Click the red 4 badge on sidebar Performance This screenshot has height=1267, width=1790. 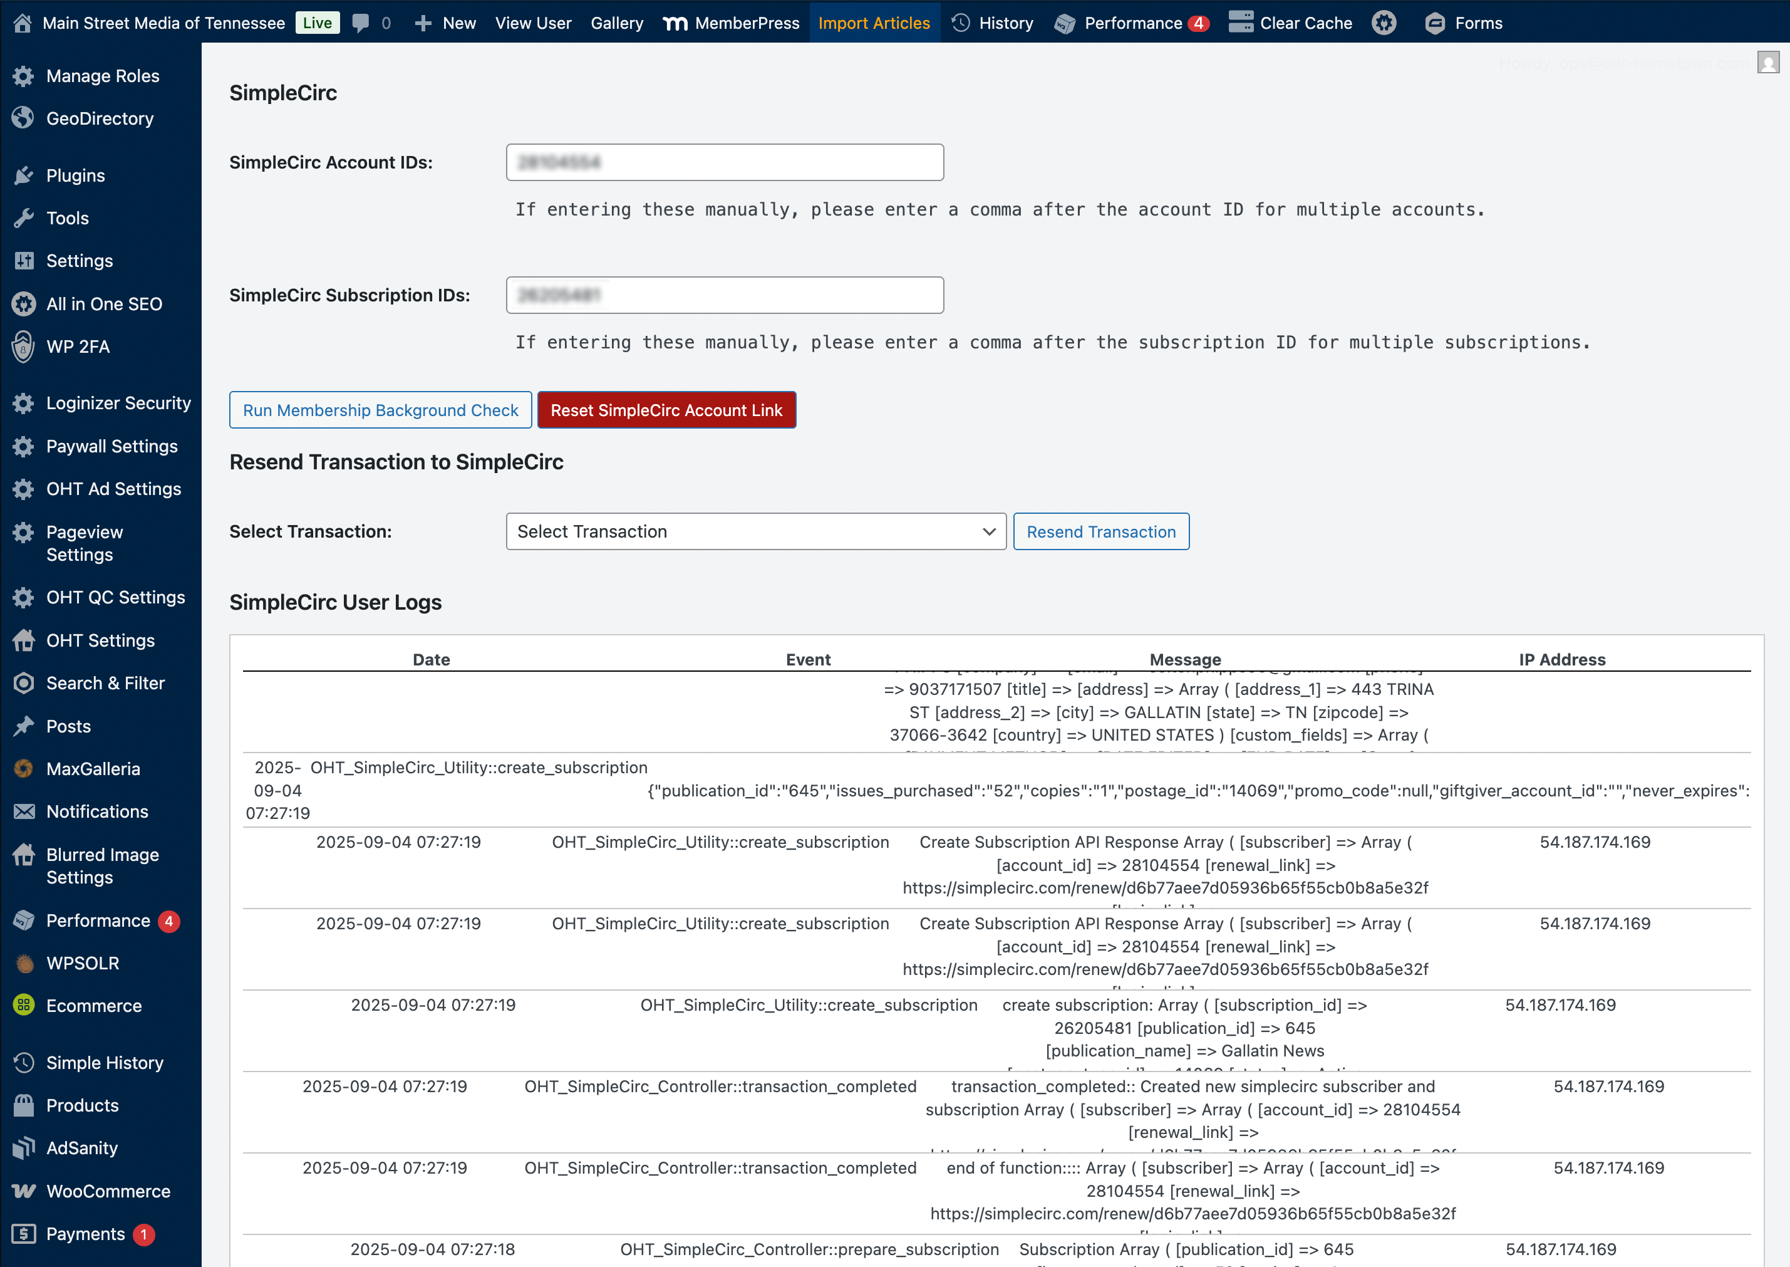(168, 921)
